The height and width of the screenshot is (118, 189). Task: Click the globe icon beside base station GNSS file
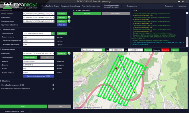click(x=69, y=53)
